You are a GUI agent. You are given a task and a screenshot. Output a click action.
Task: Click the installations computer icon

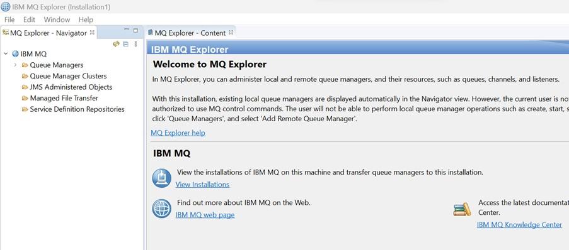(161, 178)
